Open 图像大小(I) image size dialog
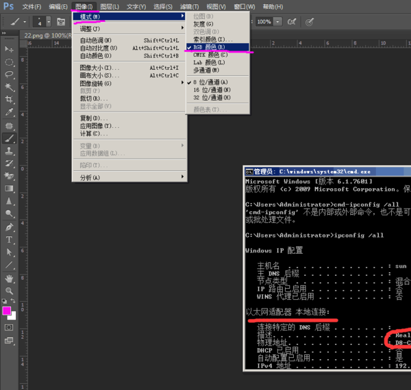 click(x=129, y=68)
